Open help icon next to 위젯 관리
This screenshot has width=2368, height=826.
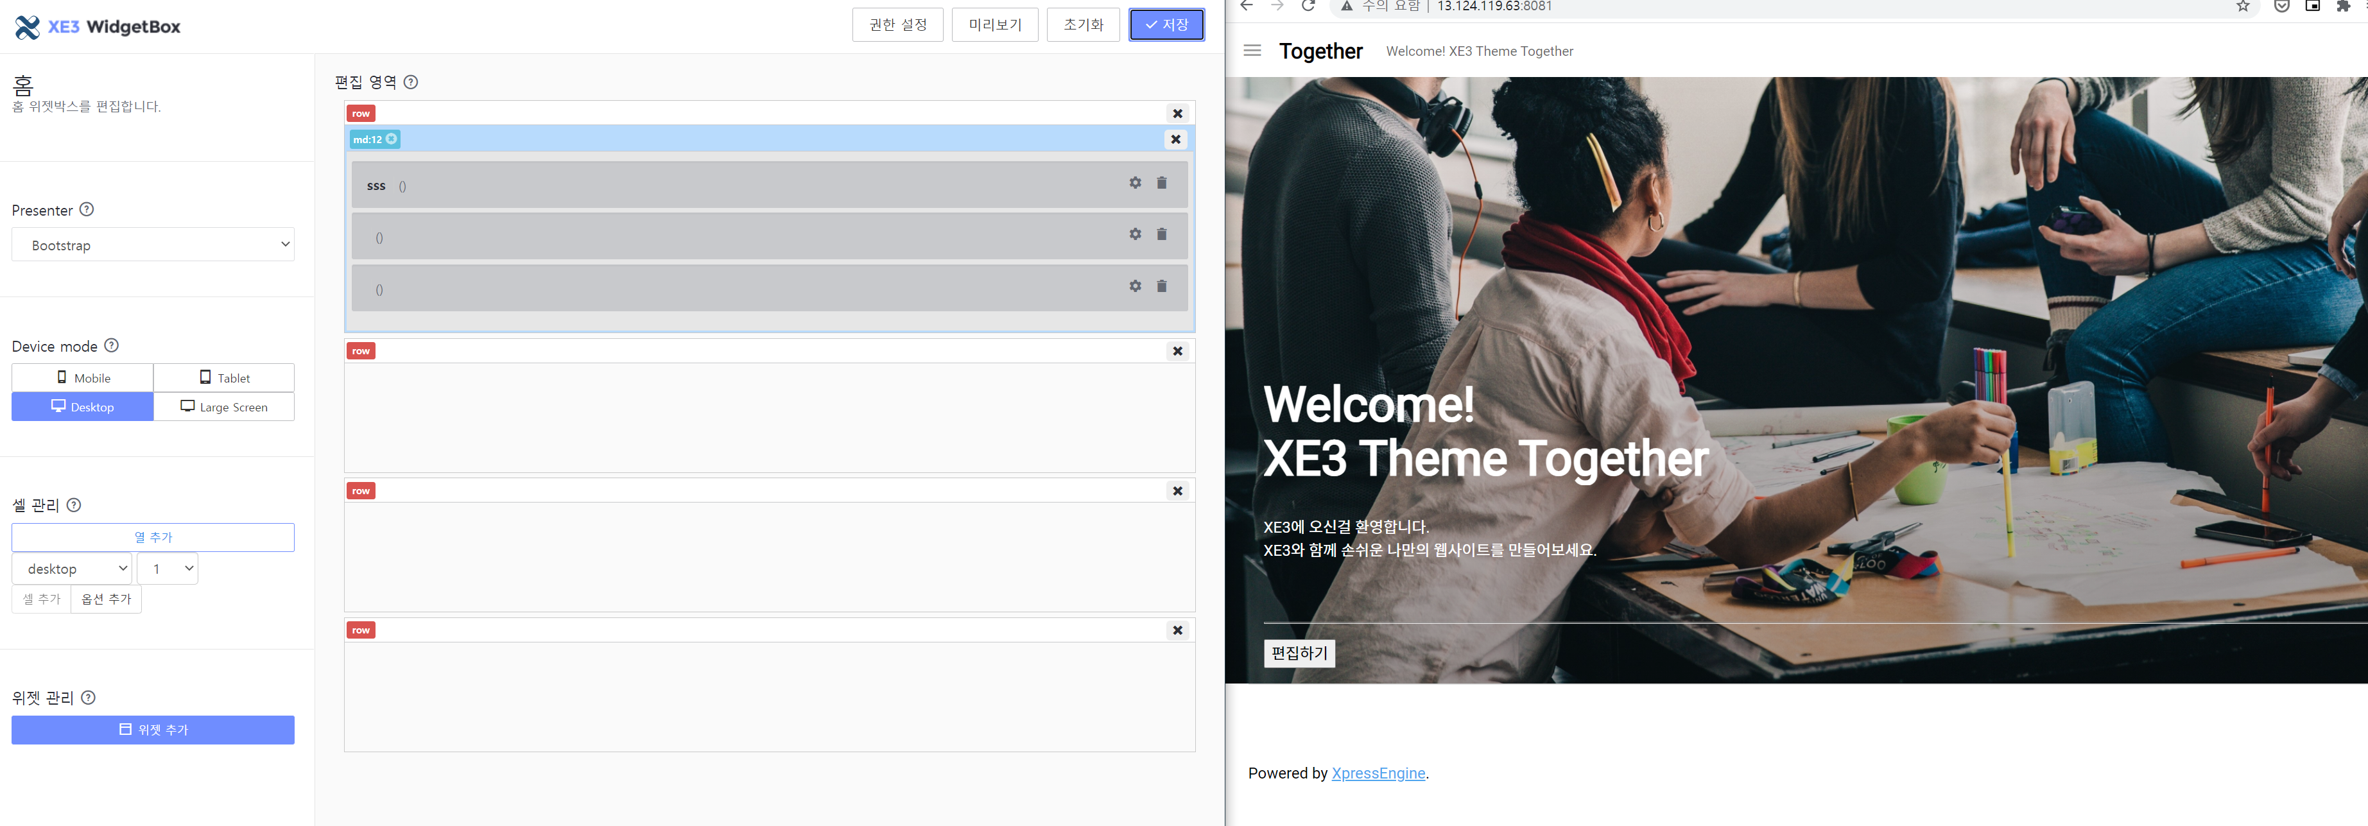88,698
